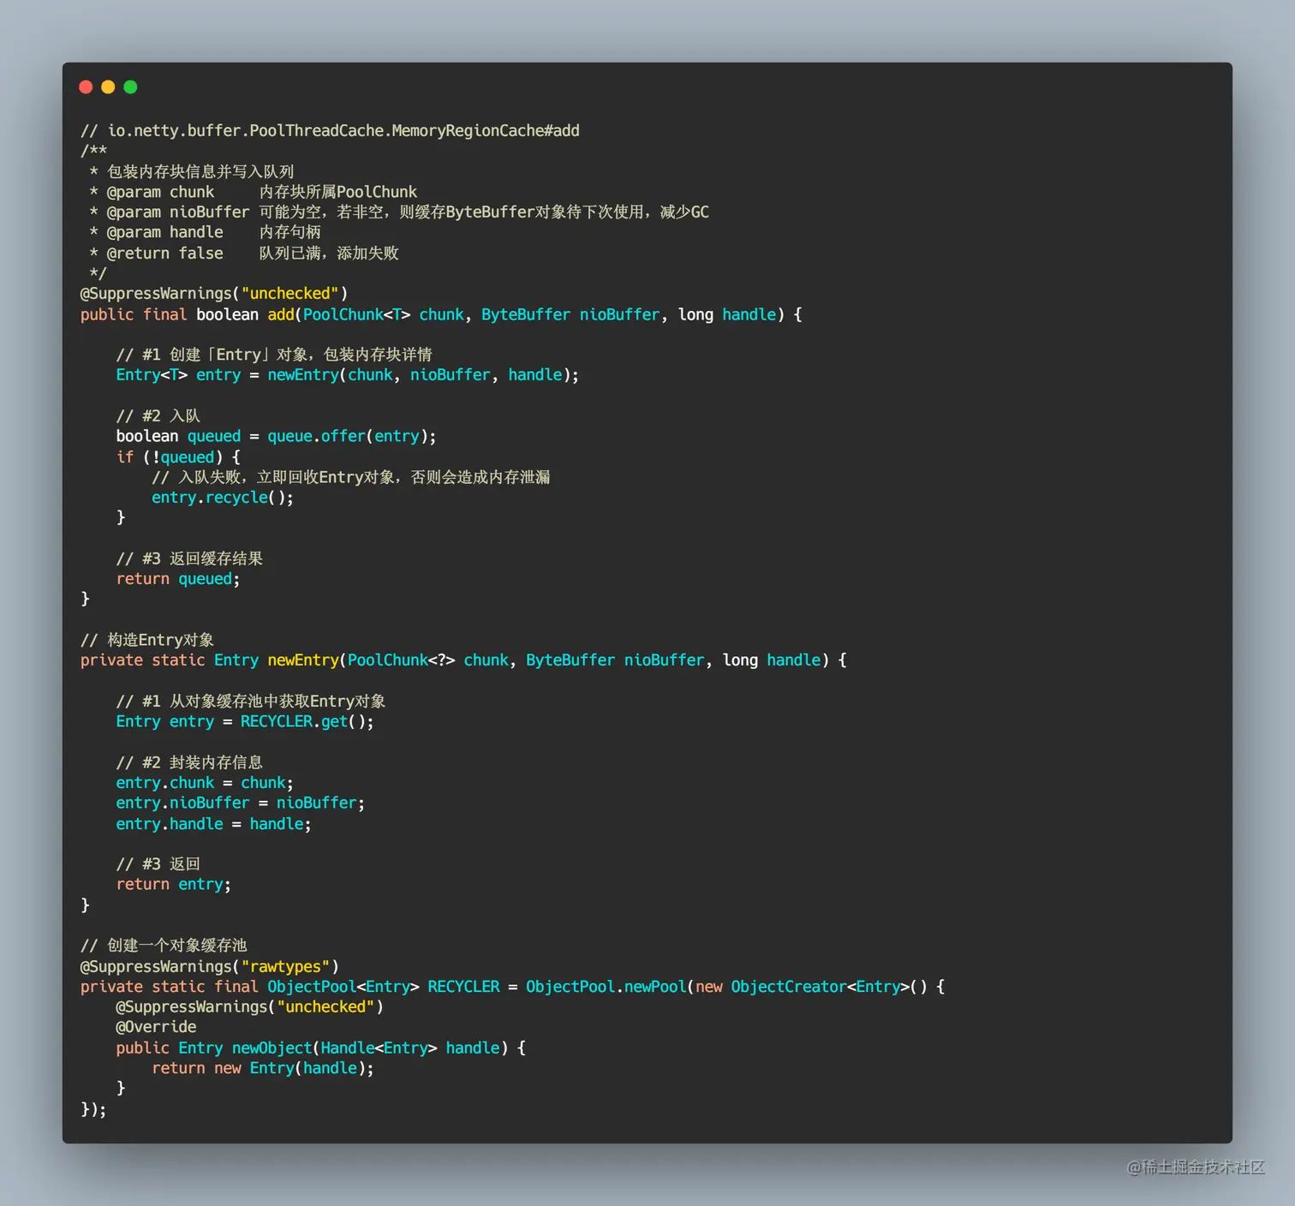Click the @SuppressWarnings("unchecked") annotation
Viewport: 1295px width, 1206px height.
point(212,293)
